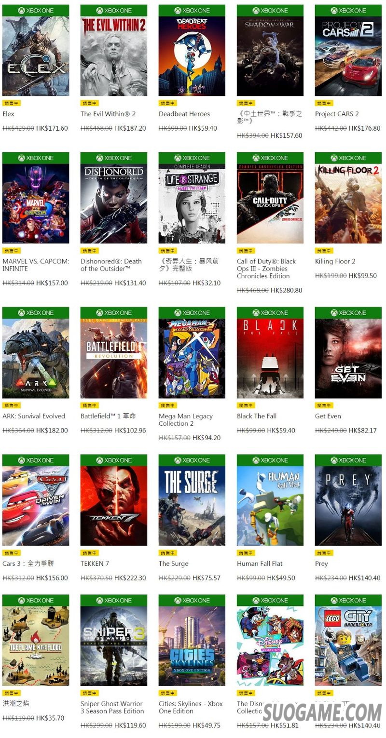This screenshot has height=738, width=386.
Task: Open The Evil Within 2 cover image
Action: pyautogui.click(x=114, y=51)
